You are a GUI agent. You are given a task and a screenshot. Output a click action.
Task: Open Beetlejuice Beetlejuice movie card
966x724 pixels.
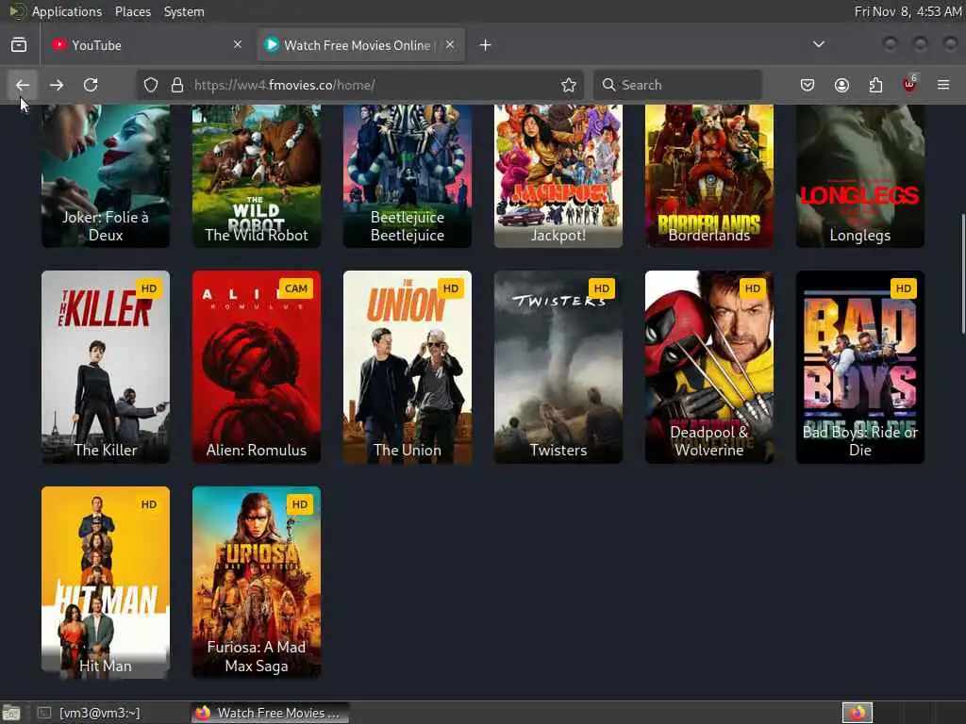tap(408, 176)
